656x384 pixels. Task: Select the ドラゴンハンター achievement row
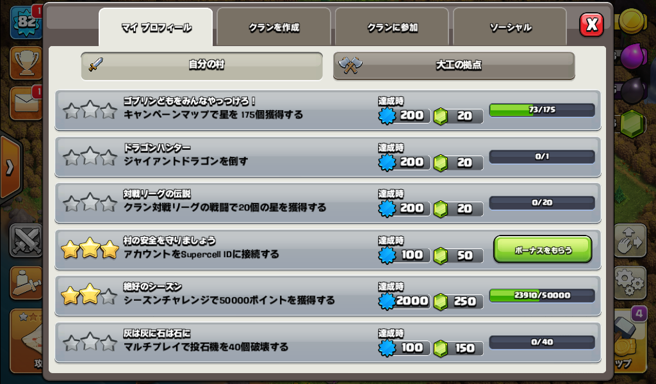click(x=328, y=157)
